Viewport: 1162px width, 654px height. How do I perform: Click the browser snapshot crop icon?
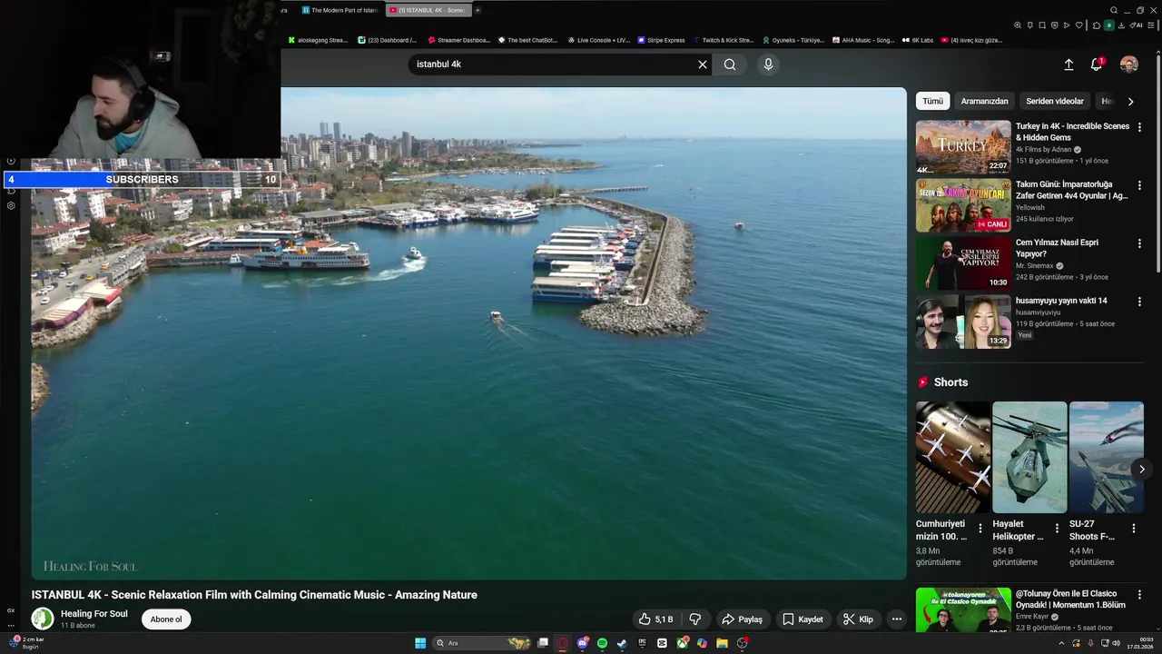point(1042,25)
